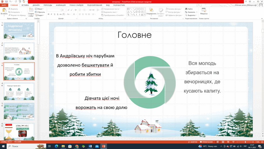The width and height of the screenshot is (264, 149).
Task: Open Microsoft Edge from the taskbar
Action: 56,146
